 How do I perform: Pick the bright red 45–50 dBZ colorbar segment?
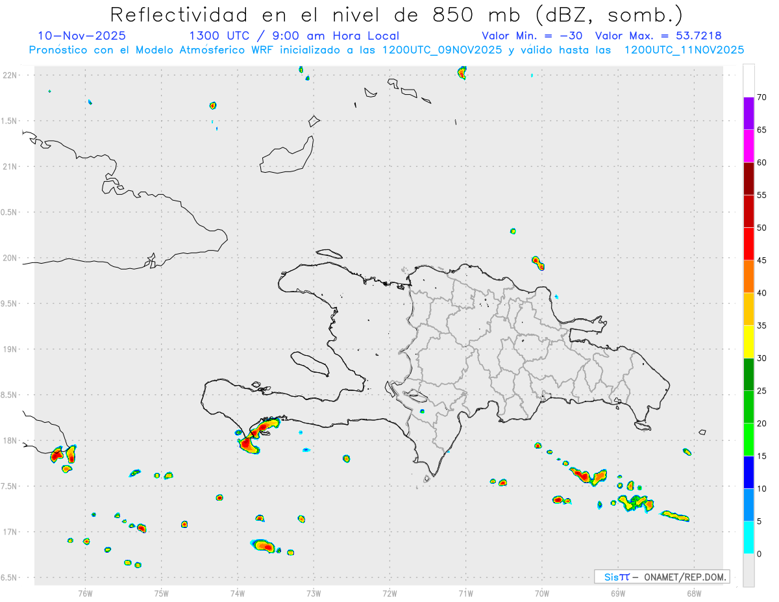tap(748, 244)
